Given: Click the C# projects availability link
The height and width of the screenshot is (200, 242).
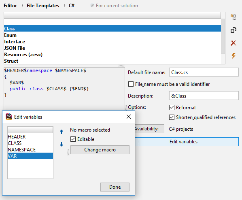Looking at the screenshot, I should 181,129.
